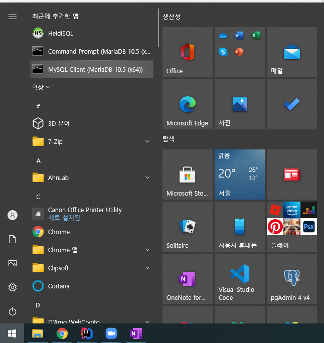Open Cortana from the app list
This screenshot has width=324, height=343.
tap(92, 286)
